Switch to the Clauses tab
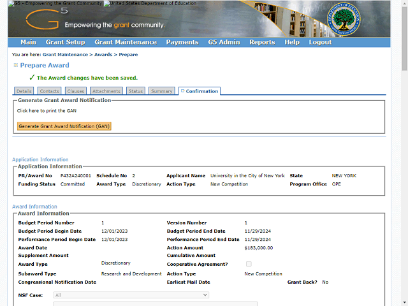The width and height of the screenshot is (408, 306). pos(76,91)
